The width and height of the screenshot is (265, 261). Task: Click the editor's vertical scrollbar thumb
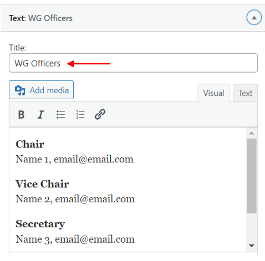(252, 176)
